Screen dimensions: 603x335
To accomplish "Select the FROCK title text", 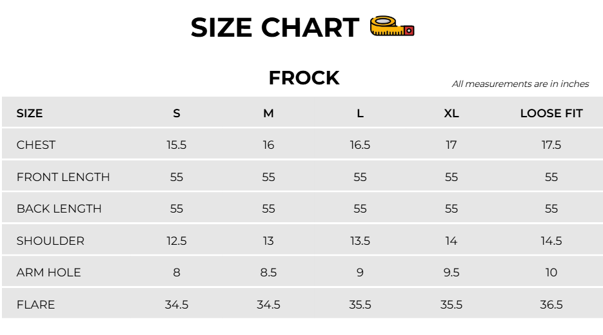I will 304,78.
